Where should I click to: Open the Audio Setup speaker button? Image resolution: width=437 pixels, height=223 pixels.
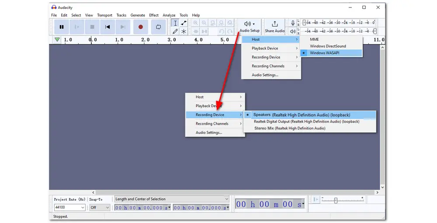click(250, 27)
